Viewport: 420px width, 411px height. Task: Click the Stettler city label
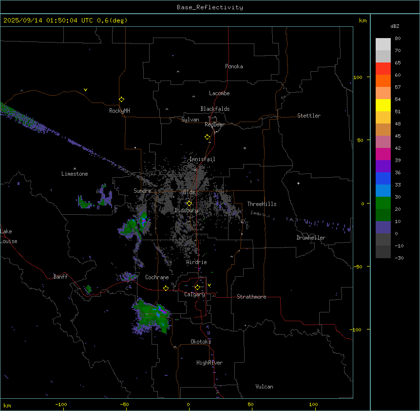(309, 116)
